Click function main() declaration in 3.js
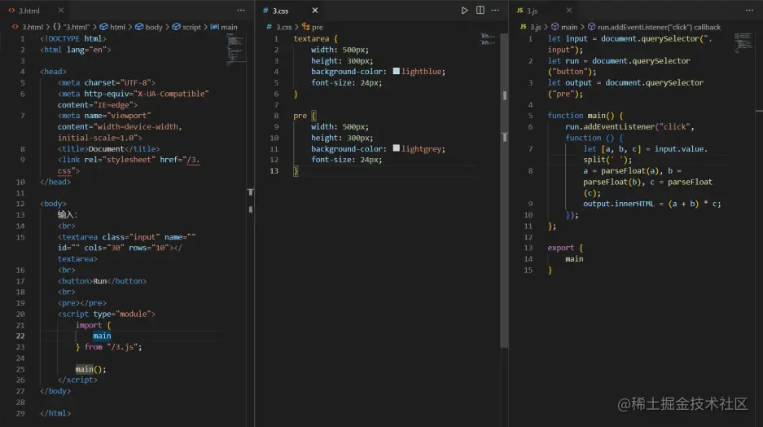 click(585, 116)
